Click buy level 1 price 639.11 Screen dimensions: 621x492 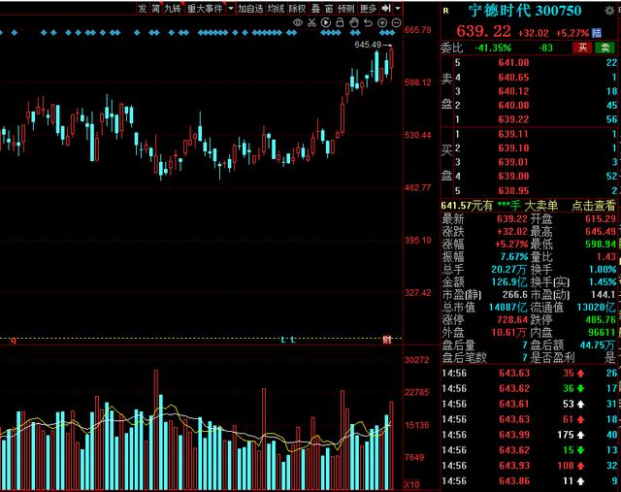513,134
